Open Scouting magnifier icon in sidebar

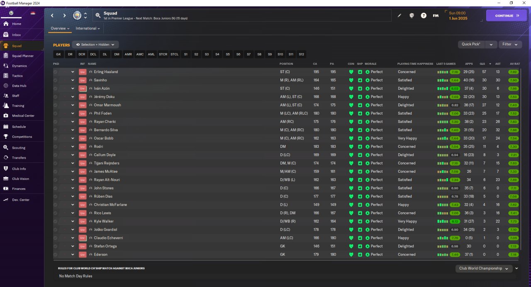(6, 147)
